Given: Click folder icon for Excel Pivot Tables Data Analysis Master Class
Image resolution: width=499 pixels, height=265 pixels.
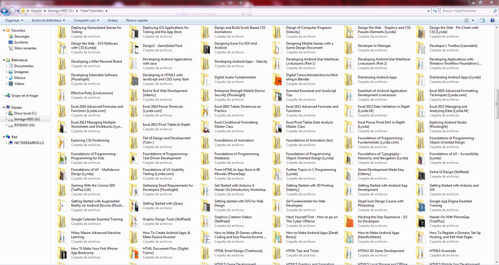Looking at the screenshot, I should coord(278,127).
